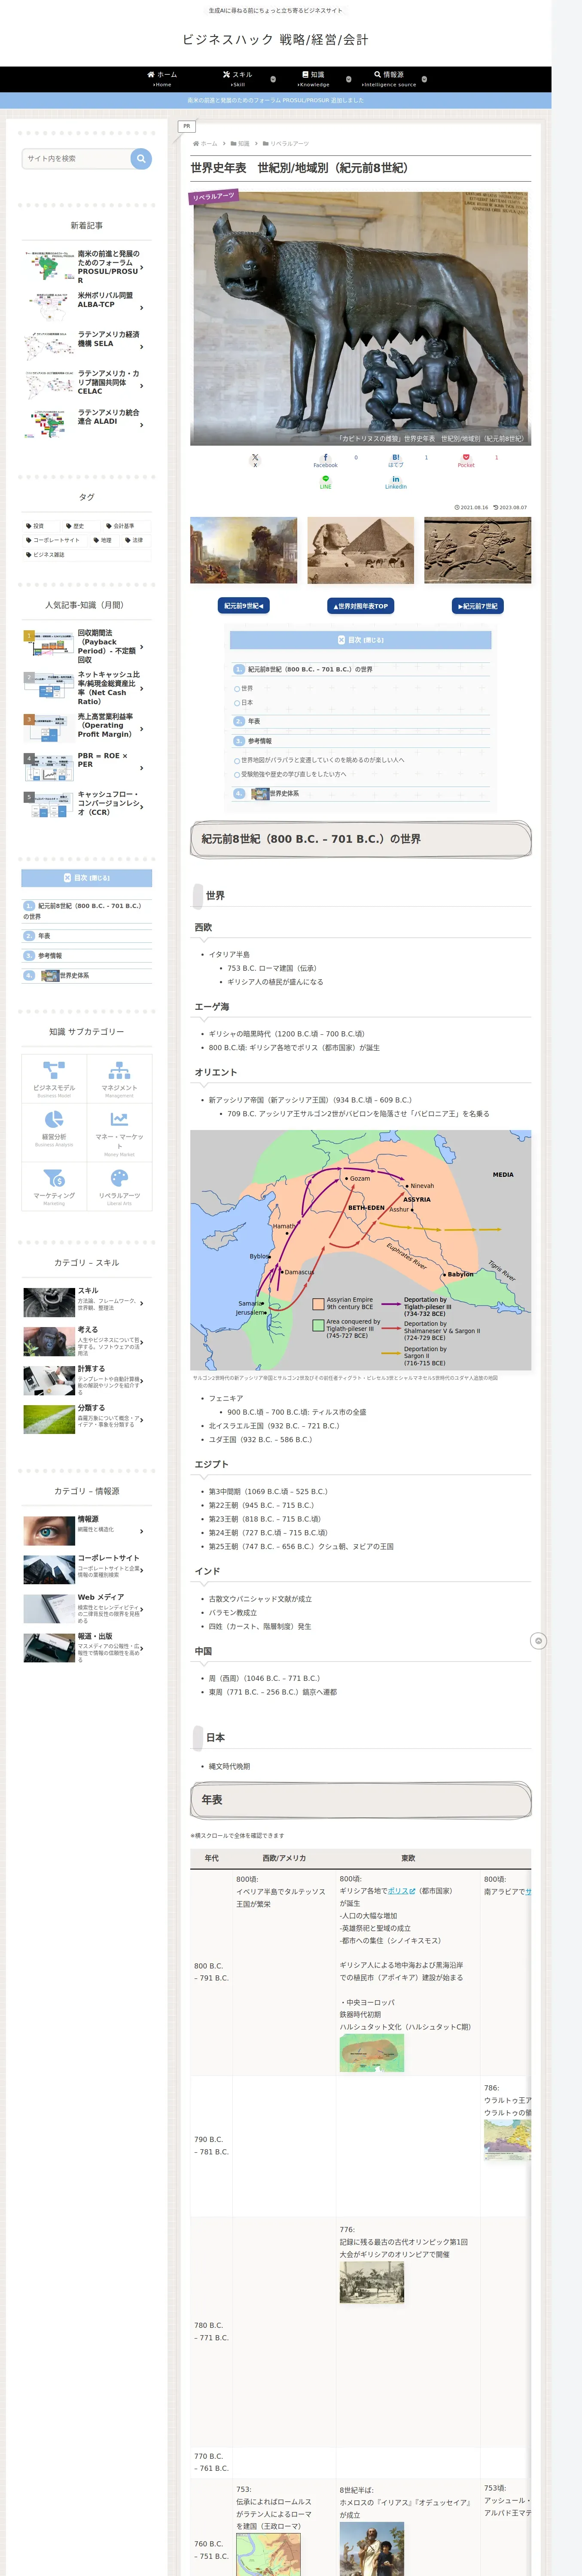Image resolution: width=582 pixels, height=2576 pixels.
Task: Open the Egyptian sphinx pyramid thumbnail
Action: point(361,550)
